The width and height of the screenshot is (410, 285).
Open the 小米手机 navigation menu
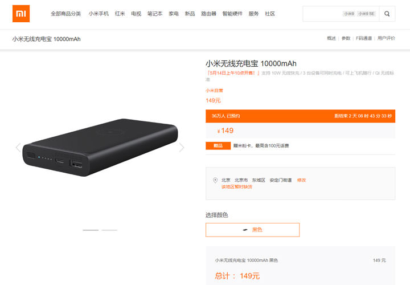(x=99, y=14)
